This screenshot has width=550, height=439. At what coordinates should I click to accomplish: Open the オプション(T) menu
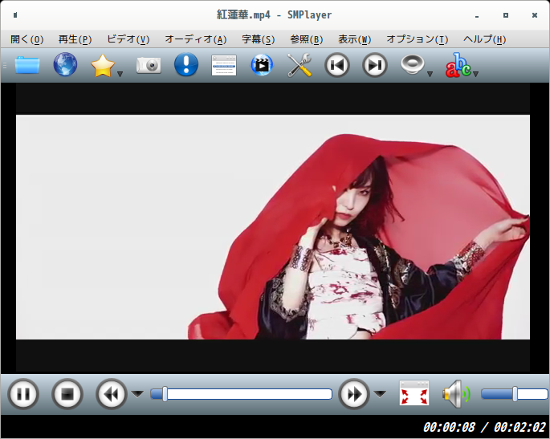tap(417, 39)
